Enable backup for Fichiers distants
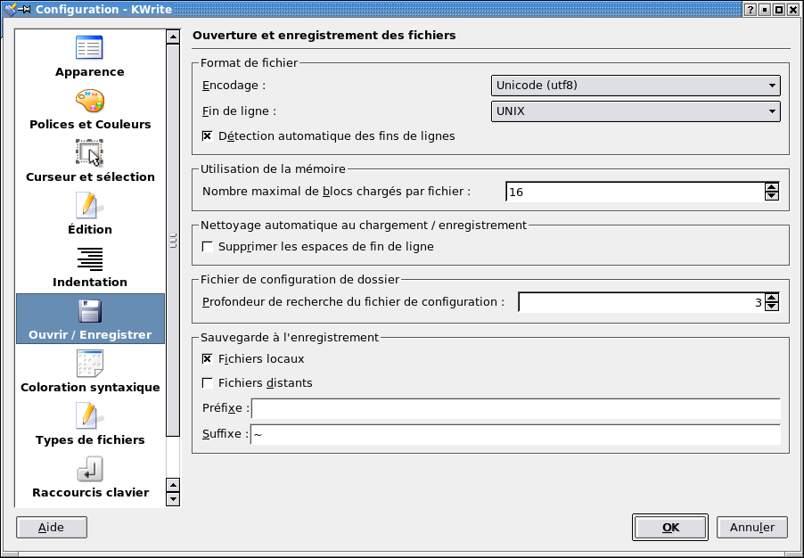The image size is (804, 558). point(208,383)
